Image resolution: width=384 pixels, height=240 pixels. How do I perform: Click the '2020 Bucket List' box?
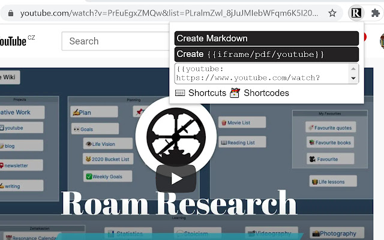click(x=108, y=159)
